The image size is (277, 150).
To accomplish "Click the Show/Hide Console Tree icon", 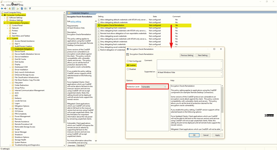I will [13, 8].
